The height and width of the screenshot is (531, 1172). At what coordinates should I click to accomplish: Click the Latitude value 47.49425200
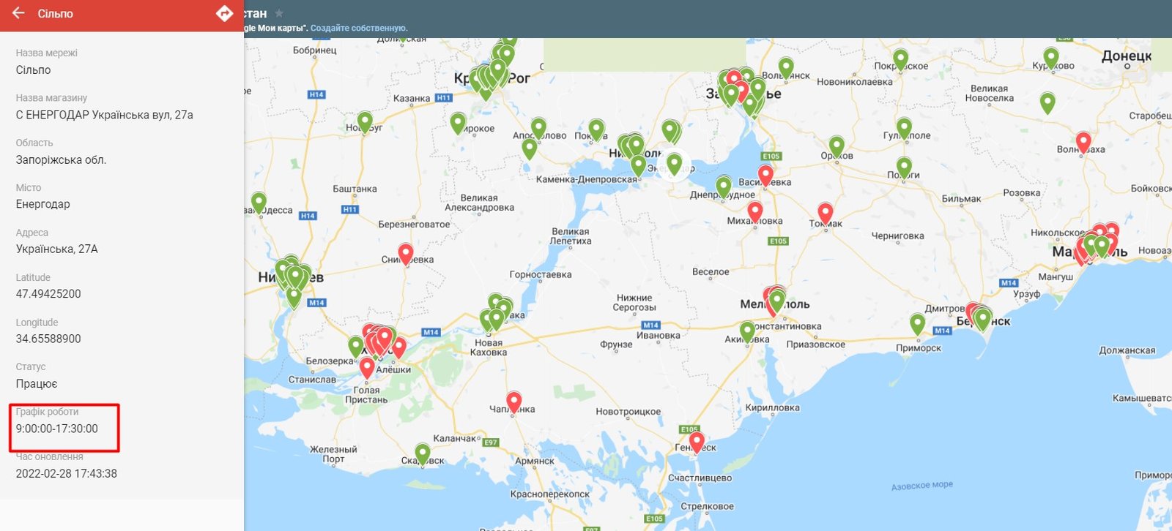point(48,294)
